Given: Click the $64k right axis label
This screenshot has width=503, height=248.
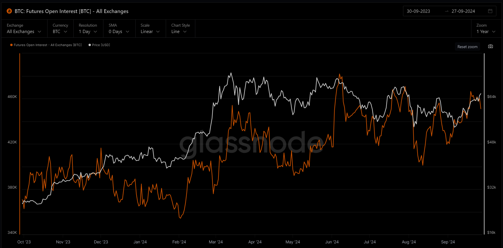Looking at the screenshot, I should click(492, 97).
